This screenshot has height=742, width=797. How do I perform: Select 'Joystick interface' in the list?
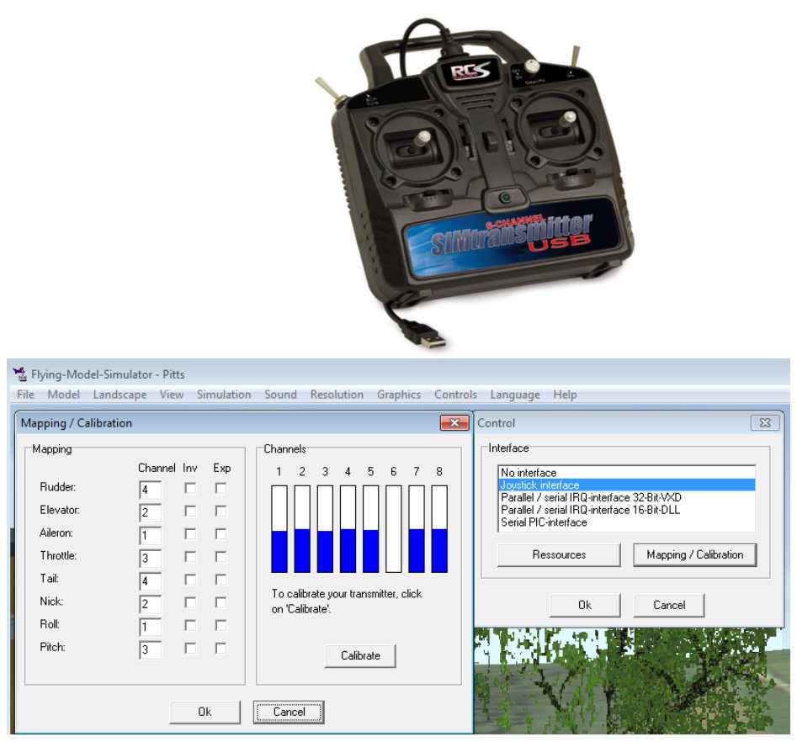(626, 485)
